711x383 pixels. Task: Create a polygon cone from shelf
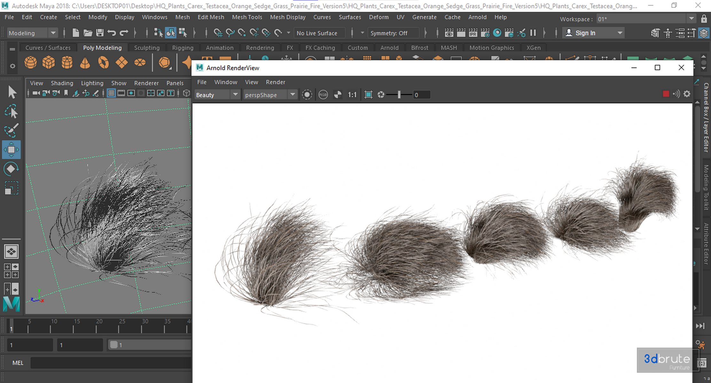(85, 62)
